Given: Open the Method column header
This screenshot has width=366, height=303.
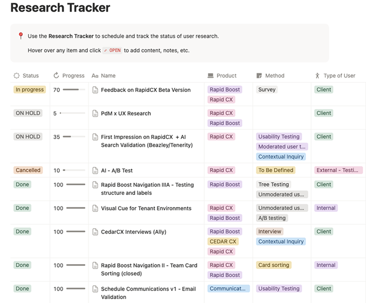Looking at the screenshot, I should 271,76.
